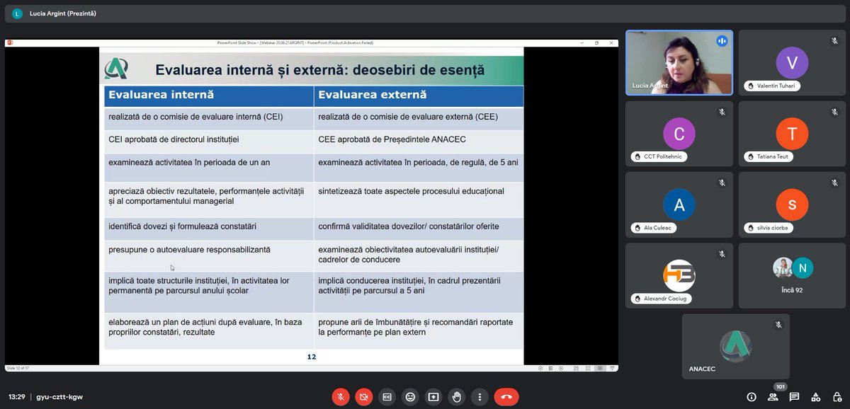
Task: Leave the call with red hang-up button
Action: click(x=506, y=397)
